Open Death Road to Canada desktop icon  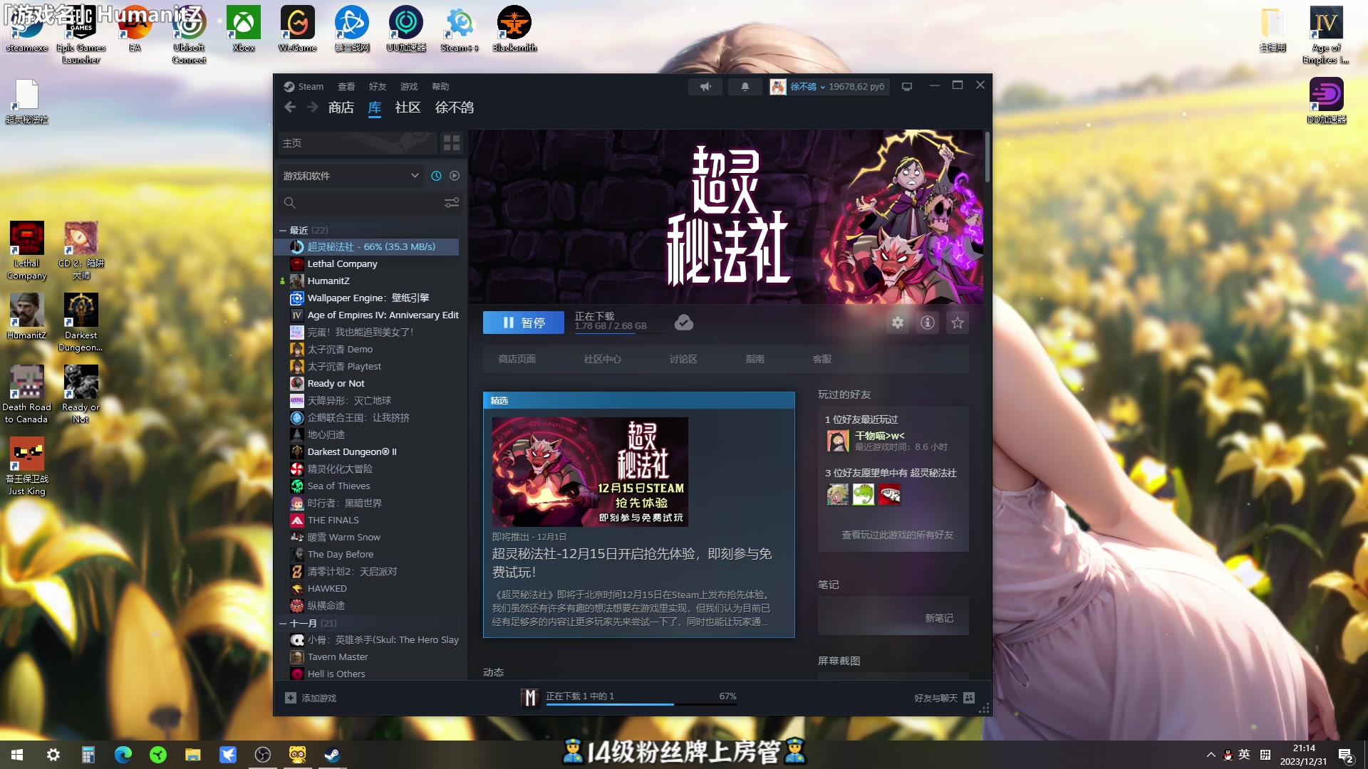tap(26, 394)
